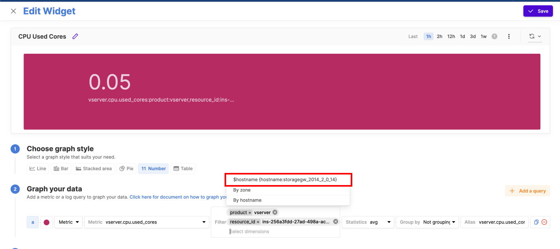Duplicate query using the copy icon
The image size is (560, 249).
click(x=536, y=222)
